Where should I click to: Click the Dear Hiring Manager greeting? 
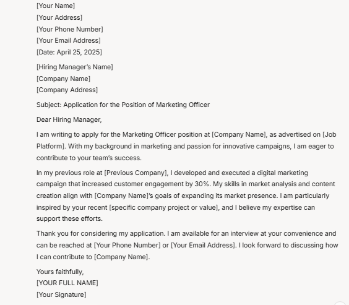tap(69, 119)
